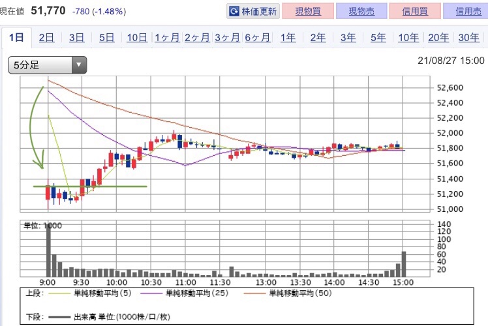Screen dimensions: 488x326
Task: Open the 10年 chart view
Action: tap(408, 38)
